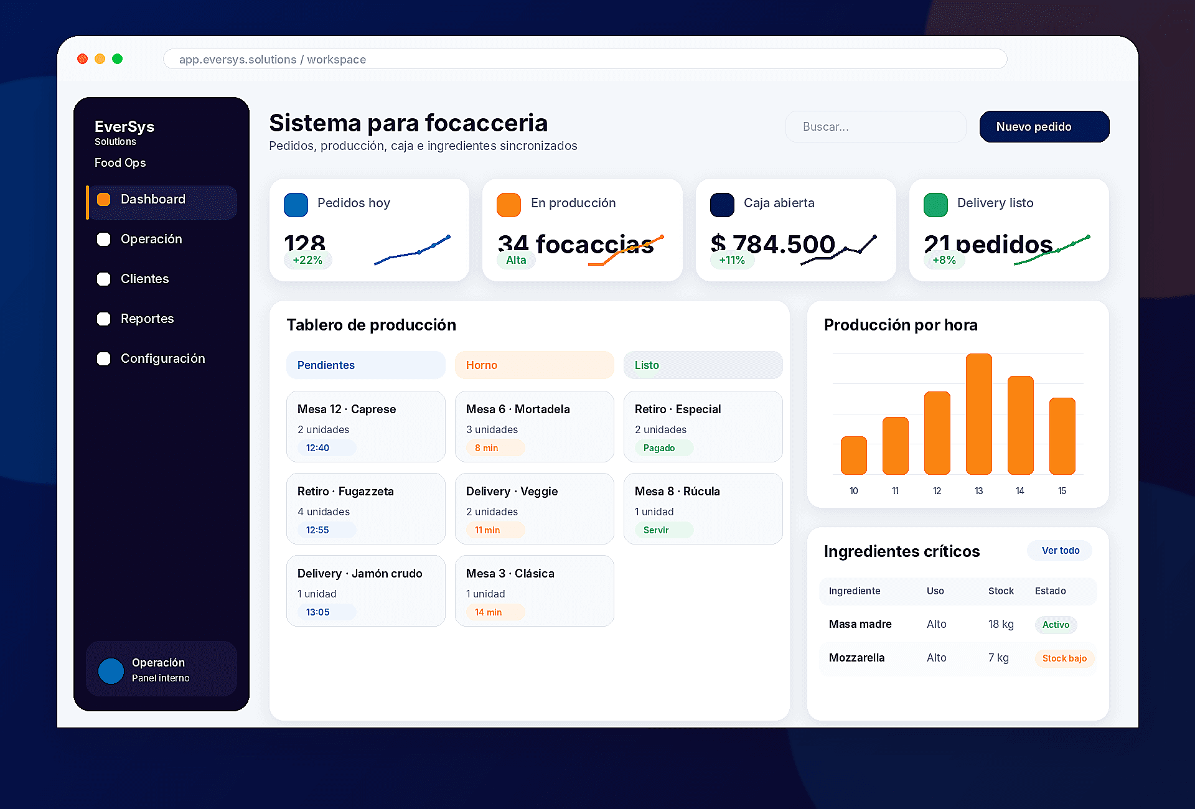This screenshot has height=809, width=1195.
Task: Click the Servir status badge
Action: (664, 530)
